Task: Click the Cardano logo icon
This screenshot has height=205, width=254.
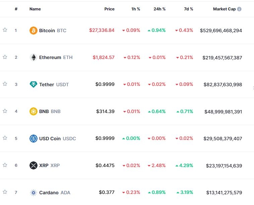Action: click(34, 193)
